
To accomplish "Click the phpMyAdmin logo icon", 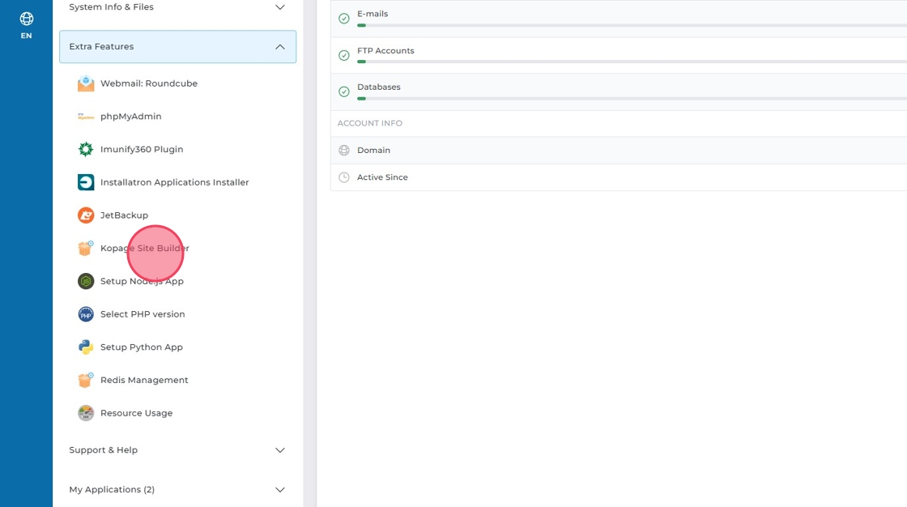I will coord(86,117).
